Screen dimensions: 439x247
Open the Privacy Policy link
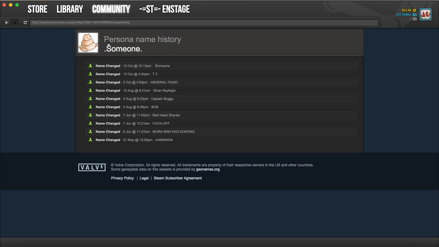tap(122, 178)
